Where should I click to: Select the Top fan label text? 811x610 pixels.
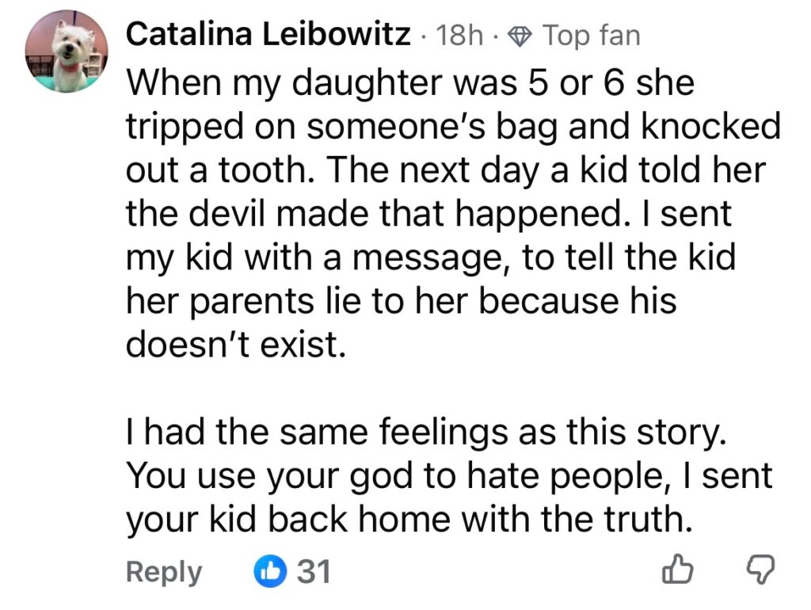(x=590, y=36)
